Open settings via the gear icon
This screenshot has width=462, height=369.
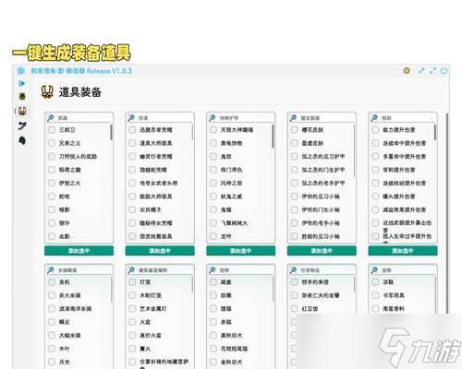407,71
